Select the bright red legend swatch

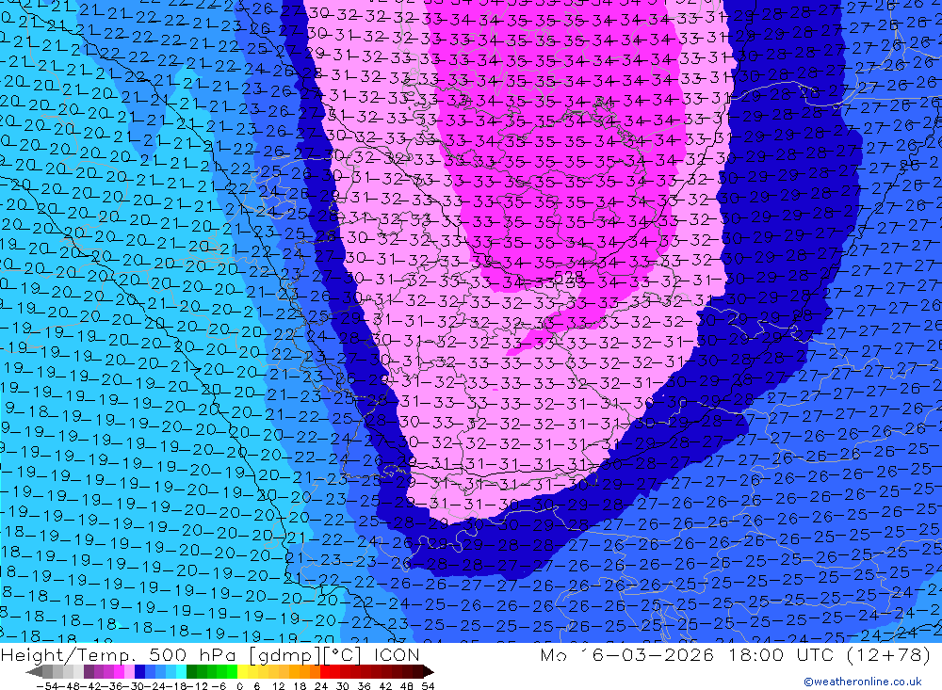click(x=325, y=672)
